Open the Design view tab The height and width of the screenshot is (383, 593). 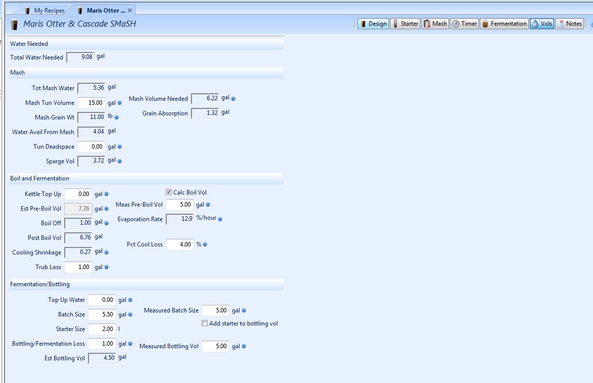373,24
